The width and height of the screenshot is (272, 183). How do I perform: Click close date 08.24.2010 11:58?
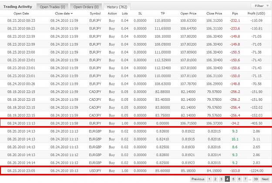(x=64, y=123)
